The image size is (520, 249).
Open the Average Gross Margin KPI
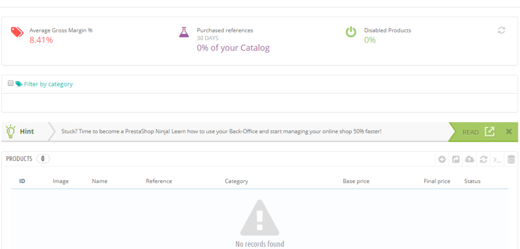point(51,35)
